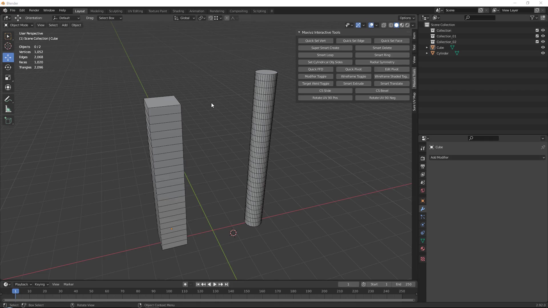Click the Quick Pivot button
Screen dimensions: 548x308
coord(353,69)
